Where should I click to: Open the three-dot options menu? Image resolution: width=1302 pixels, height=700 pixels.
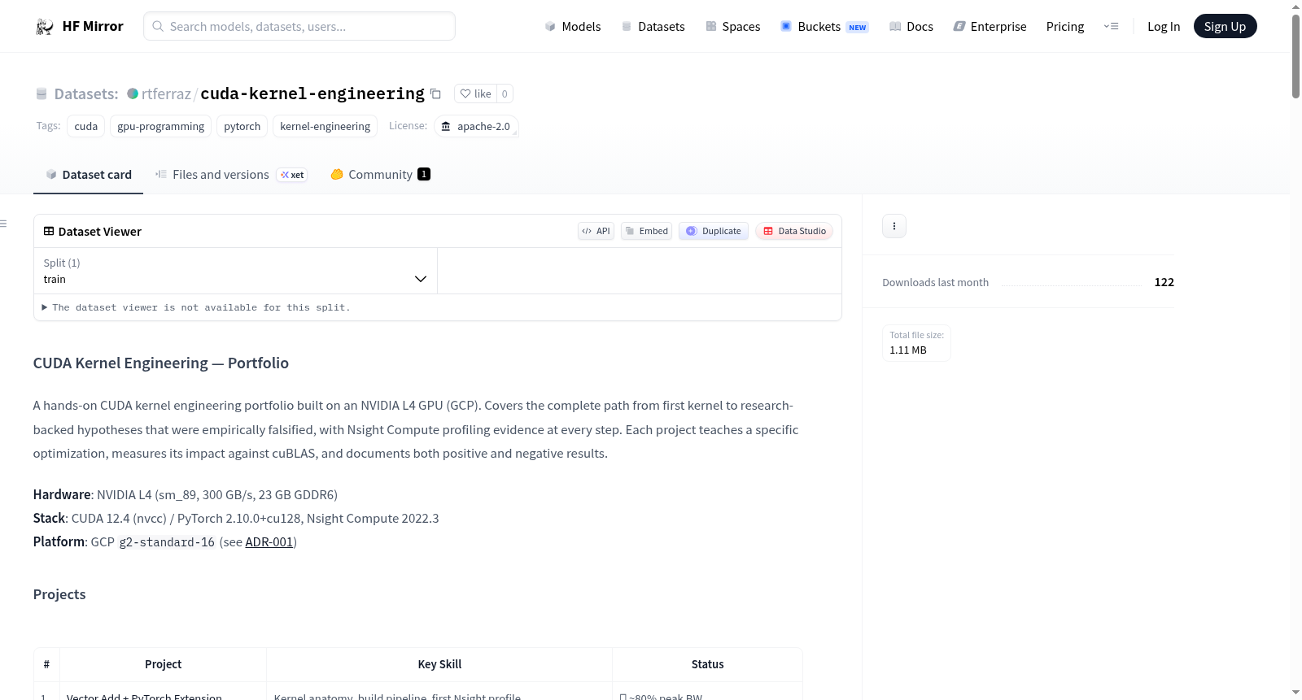click(x=894, y=226)
